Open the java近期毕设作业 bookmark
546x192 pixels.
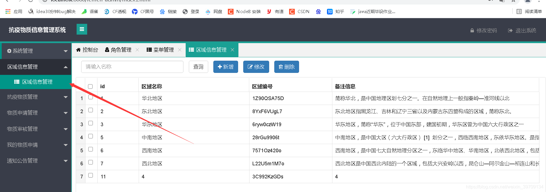point(373,12)
